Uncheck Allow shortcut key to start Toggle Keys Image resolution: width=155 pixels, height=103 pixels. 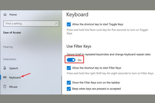tap(69, 24)
